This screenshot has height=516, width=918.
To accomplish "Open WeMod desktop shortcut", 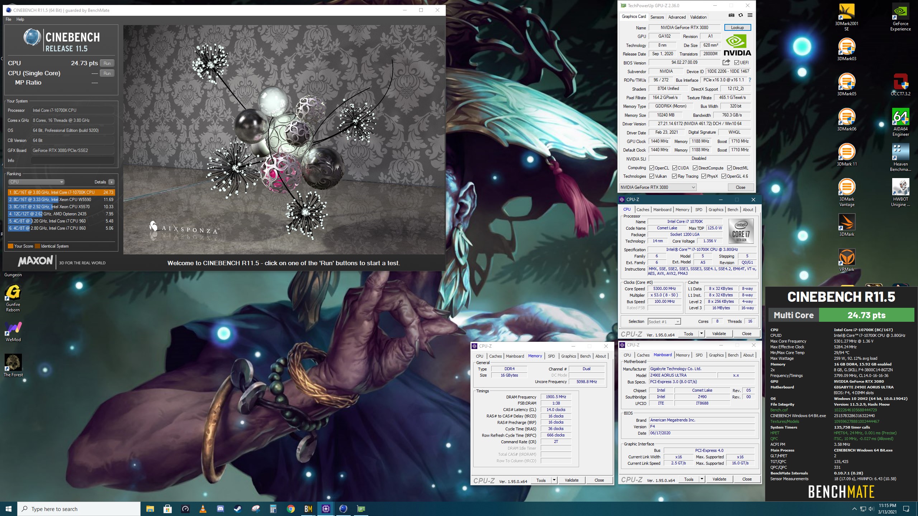I will [13, 331].
